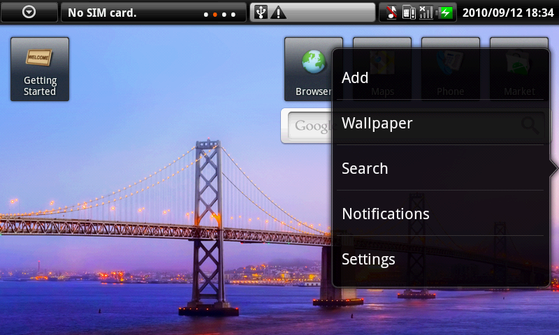Image resolution: width=559 pixels, height=335 pixels.
Task: Open the dimmed Phone app shortcut
Action: (451, 69)
